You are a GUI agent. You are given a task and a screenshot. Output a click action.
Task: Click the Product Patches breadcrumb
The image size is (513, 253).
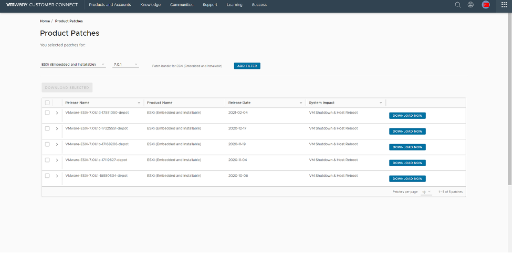pyautogui.click(x=69, y=21)
